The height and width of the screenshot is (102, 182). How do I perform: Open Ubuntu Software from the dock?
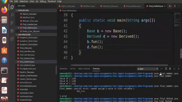(x=4, y=50)
